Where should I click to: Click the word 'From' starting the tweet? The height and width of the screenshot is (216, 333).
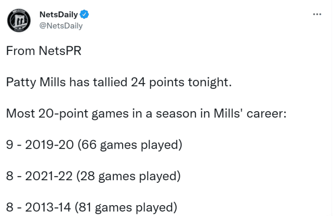(x=19, y=51)
